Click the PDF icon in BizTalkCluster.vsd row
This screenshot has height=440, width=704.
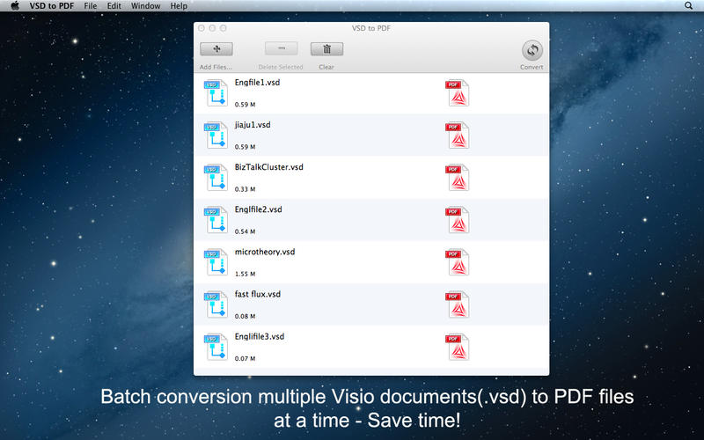coord(457,178)
